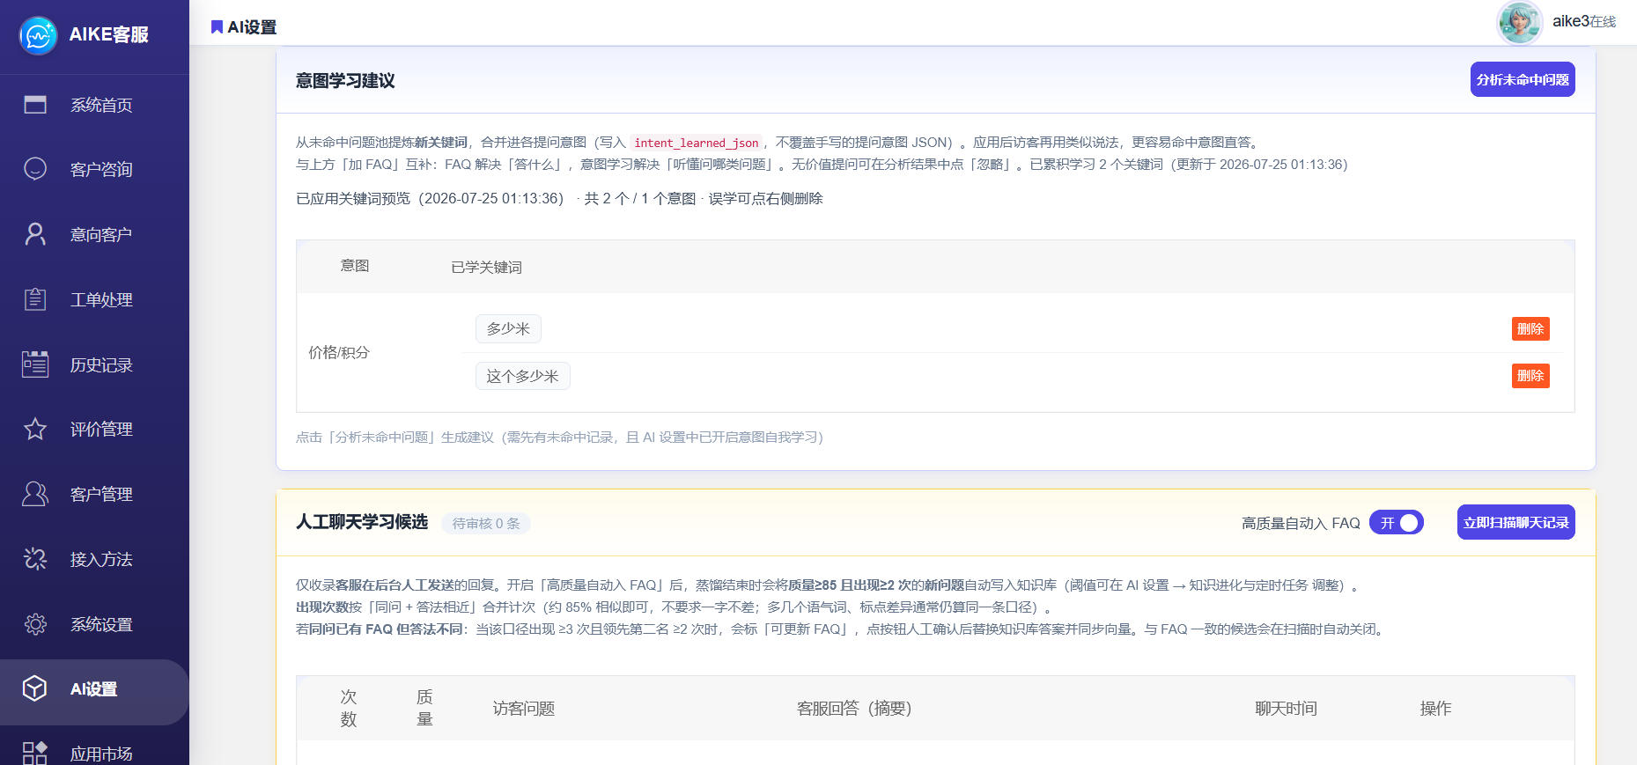Click the 价格/积分 intent cell
The image size is (1637, 765).
point(339,352)
